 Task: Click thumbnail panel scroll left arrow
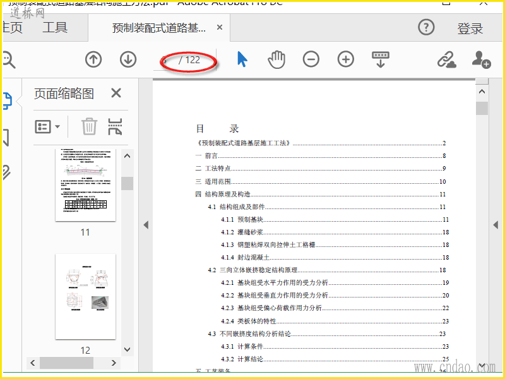tap(33, 363)
